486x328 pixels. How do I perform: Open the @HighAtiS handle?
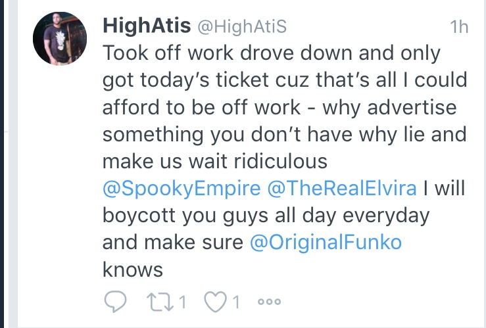pos(242,27)
